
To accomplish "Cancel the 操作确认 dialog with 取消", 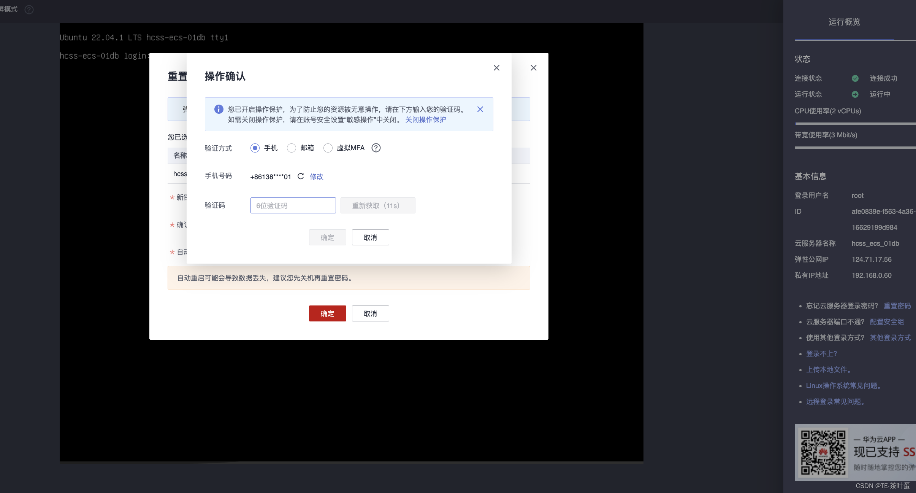I will coord(369,237).
